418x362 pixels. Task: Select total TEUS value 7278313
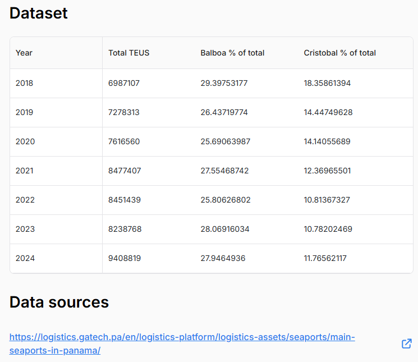124,112
